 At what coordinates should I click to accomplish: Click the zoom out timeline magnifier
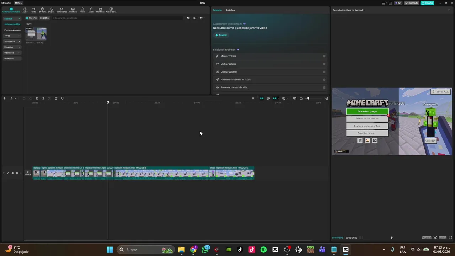click(x=301, y=98)
